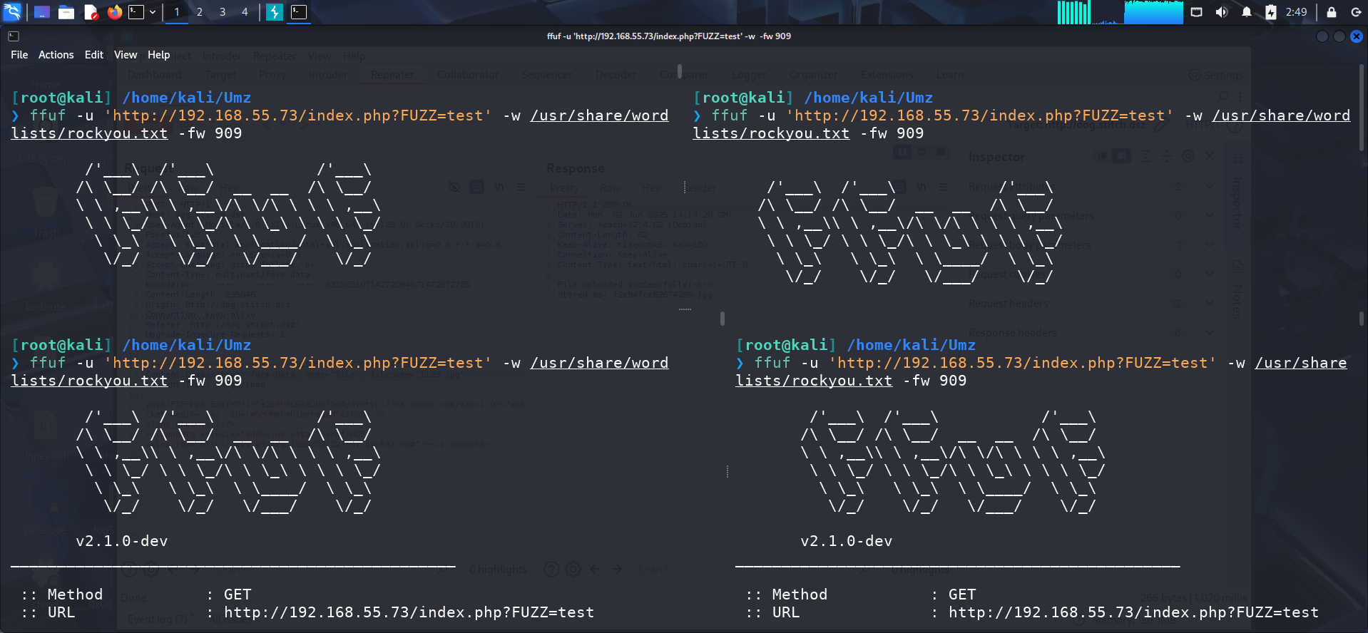
Task: Lock the screen with padlock icon
Action: (1331, 12)
